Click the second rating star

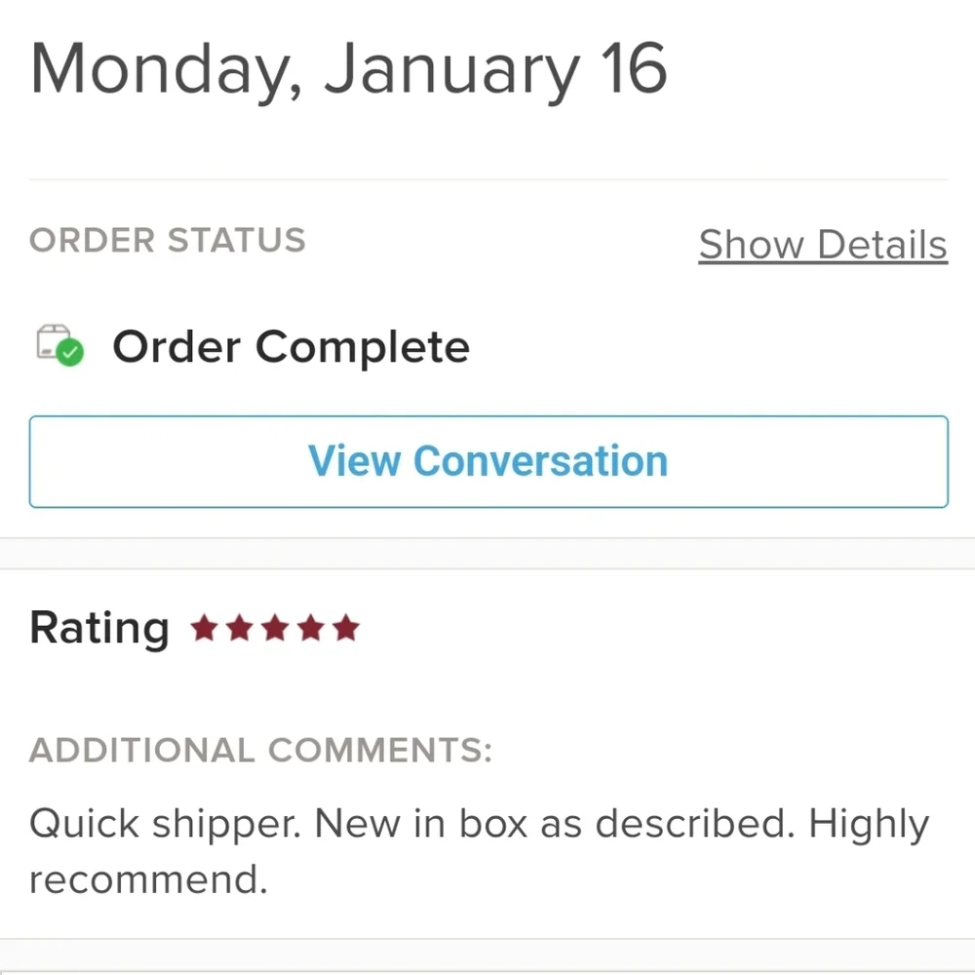(240, 627)
